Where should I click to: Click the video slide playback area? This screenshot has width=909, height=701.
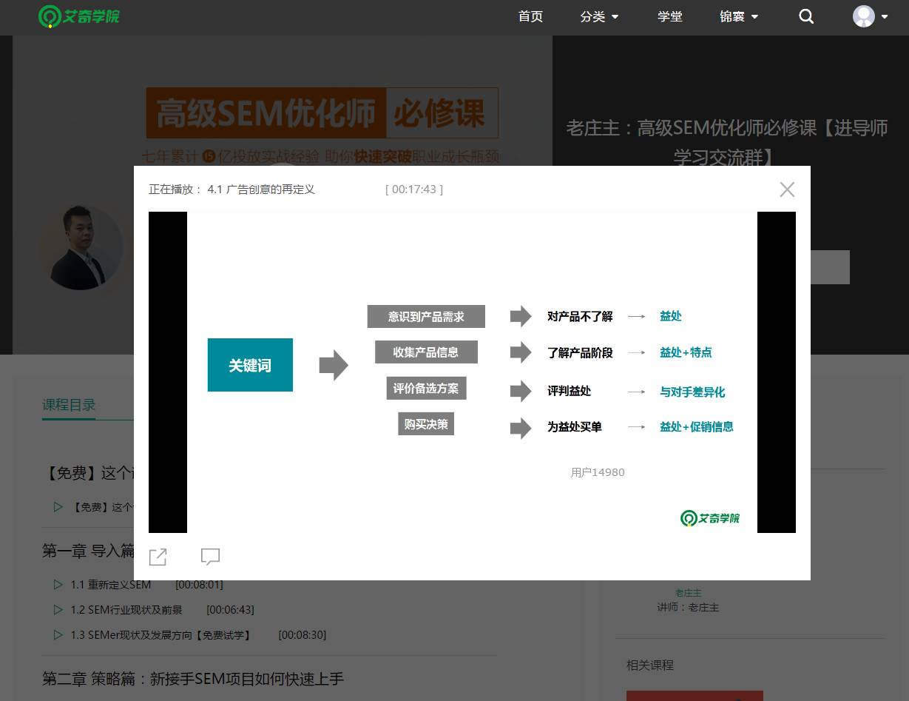[472, 372]
